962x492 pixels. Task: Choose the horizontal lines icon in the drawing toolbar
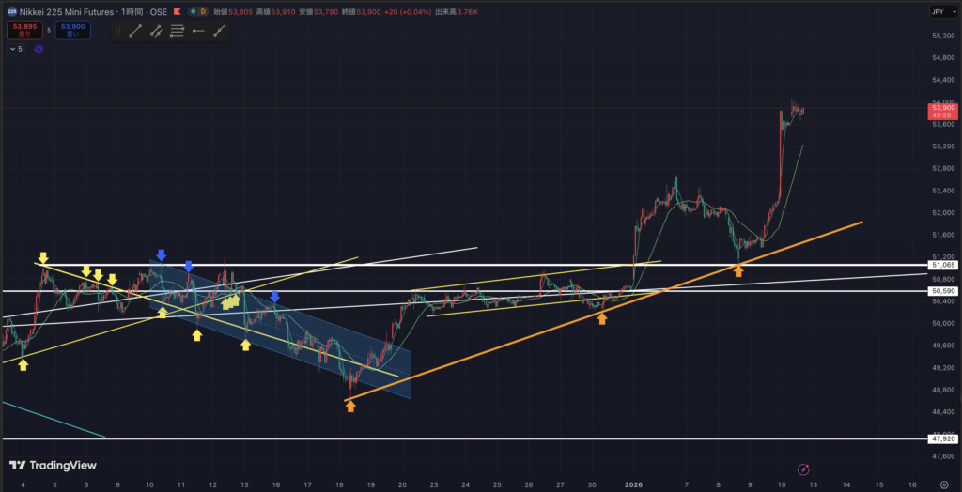(x=177, y=31)
